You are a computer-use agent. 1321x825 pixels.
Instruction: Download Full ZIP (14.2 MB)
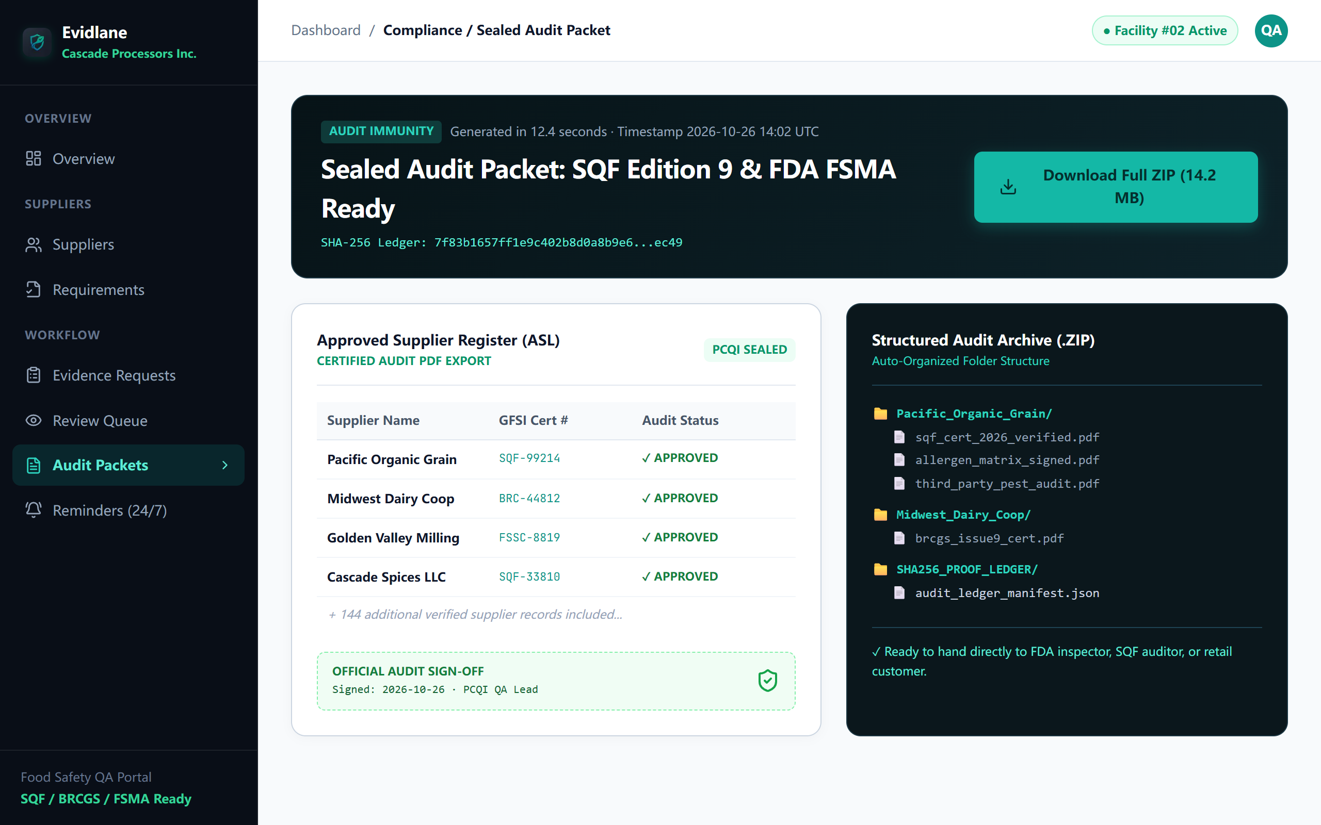click(1116, 187)
